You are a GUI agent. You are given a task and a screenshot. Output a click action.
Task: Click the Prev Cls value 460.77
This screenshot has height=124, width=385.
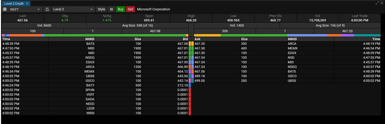(x=275, y=20)
